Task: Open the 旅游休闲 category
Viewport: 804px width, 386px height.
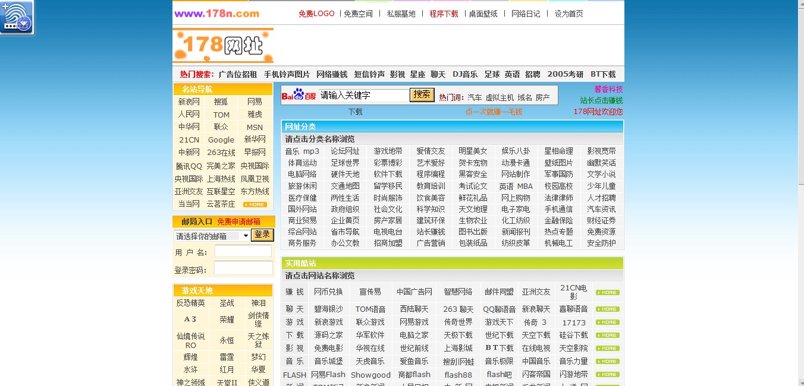Action: 302,186
